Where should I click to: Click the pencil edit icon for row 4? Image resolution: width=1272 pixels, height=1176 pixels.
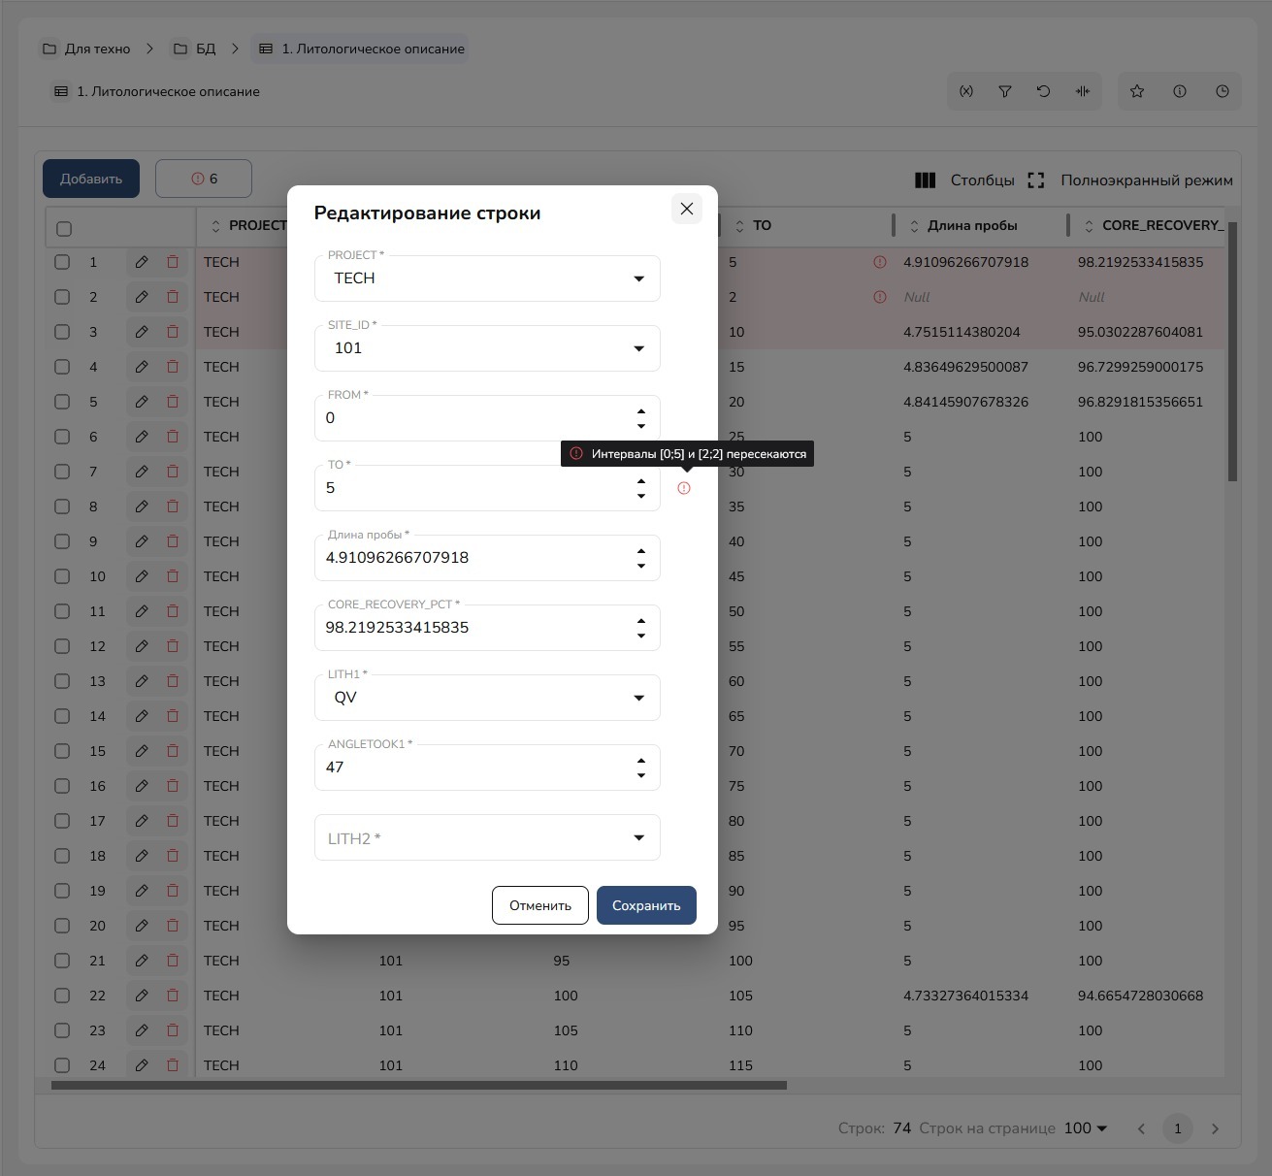coord(142,367)
